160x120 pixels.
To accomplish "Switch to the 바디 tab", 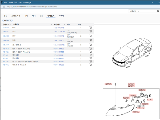I will pyautogui.click(x=34, y=16).
